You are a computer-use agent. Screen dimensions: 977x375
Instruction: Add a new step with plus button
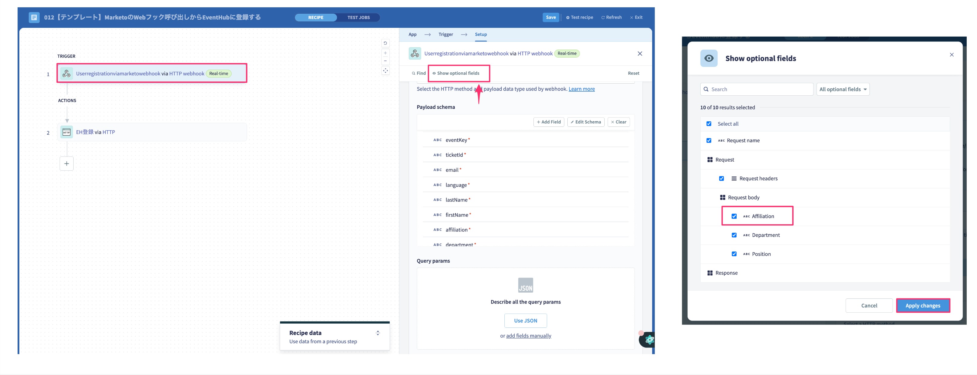[x=66, y=163]
